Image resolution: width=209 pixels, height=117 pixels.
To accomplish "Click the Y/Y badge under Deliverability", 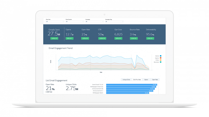I will (x=150, y=38).
